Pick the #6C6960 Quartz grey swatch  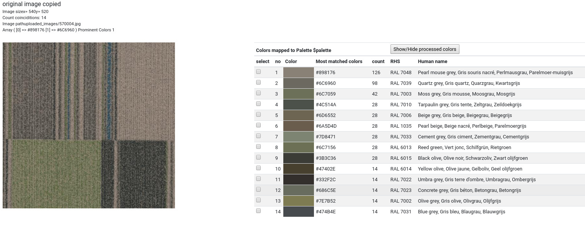click(298, 83)
